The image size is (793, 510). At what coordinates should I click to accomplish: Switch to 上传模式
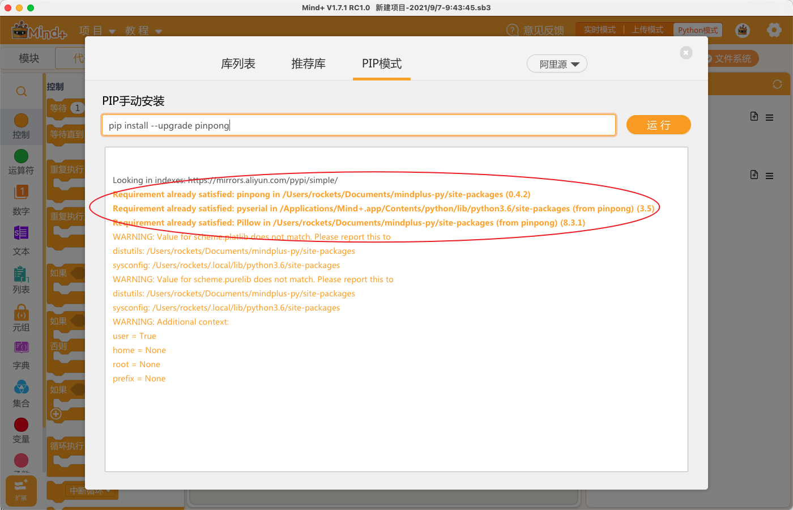[x=647, y=30]
